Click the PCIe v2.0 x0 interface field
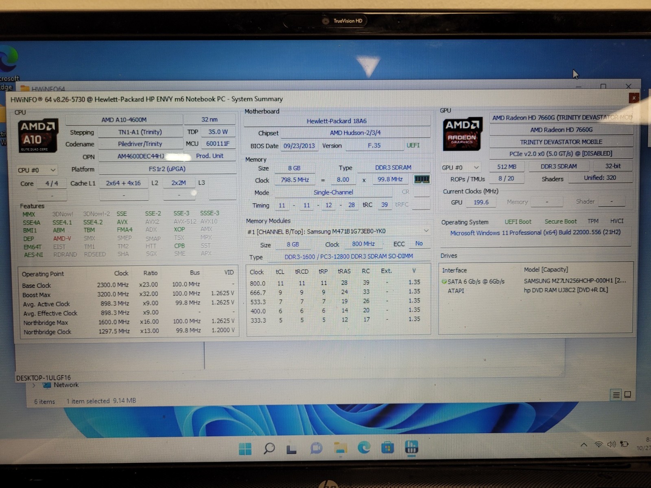The height and width of the screenshot is (488, 651). pos(561,154)
